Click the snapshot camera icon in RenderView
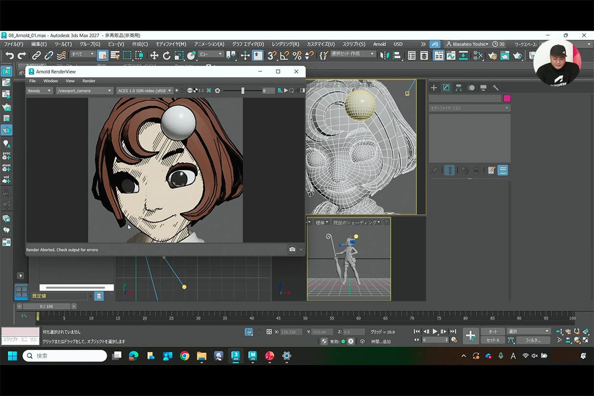This screenshot has height=396, width=594. click(x=292, y=249)
